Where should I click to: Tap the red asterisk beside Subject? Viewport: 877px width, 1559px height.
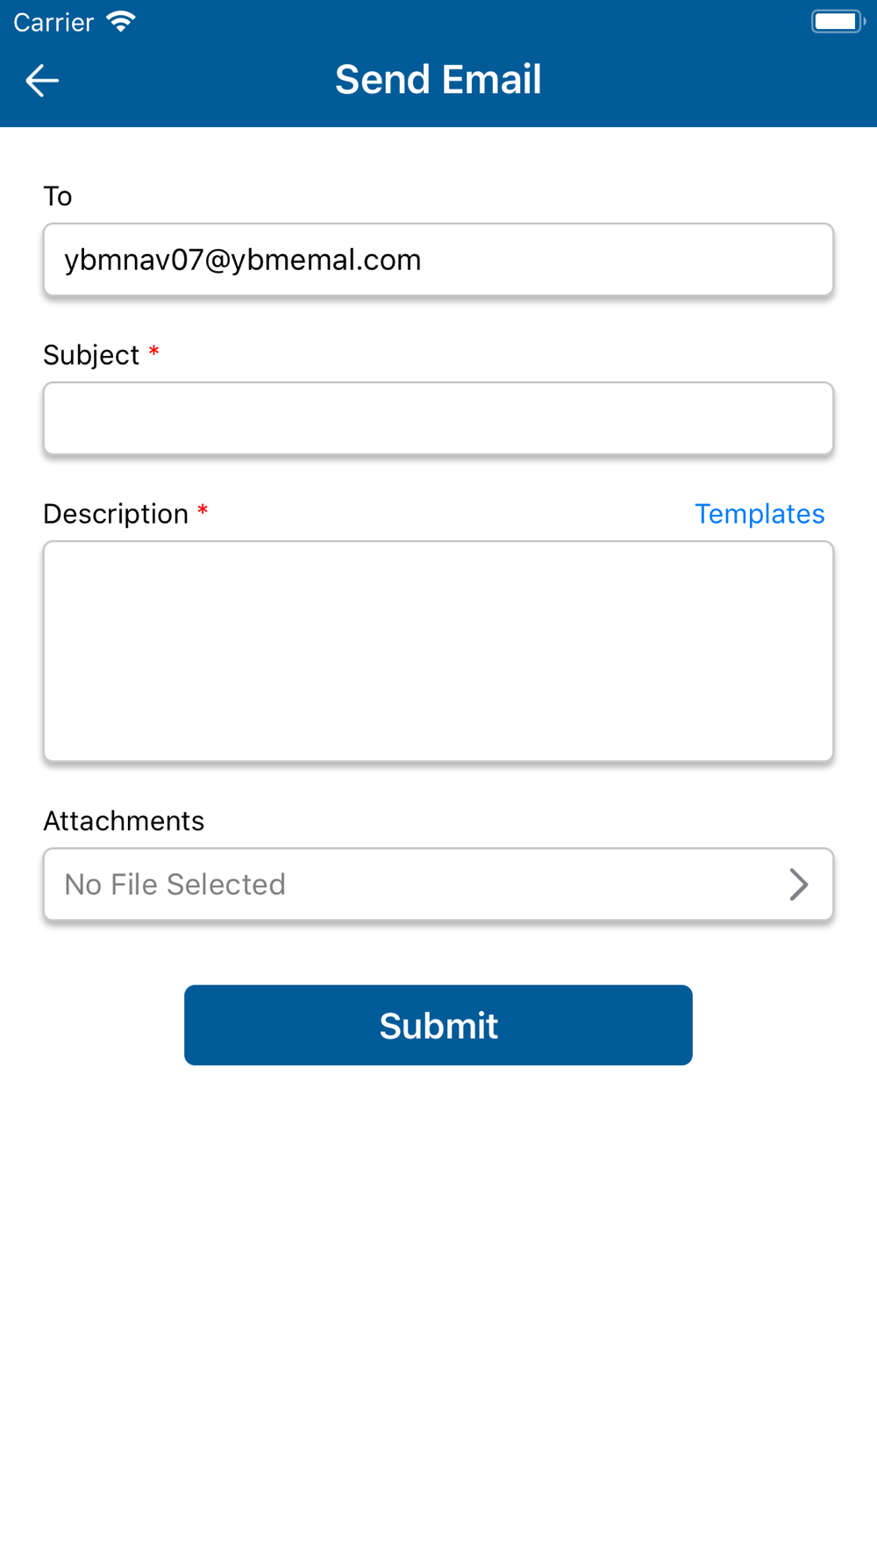(154, 352)
